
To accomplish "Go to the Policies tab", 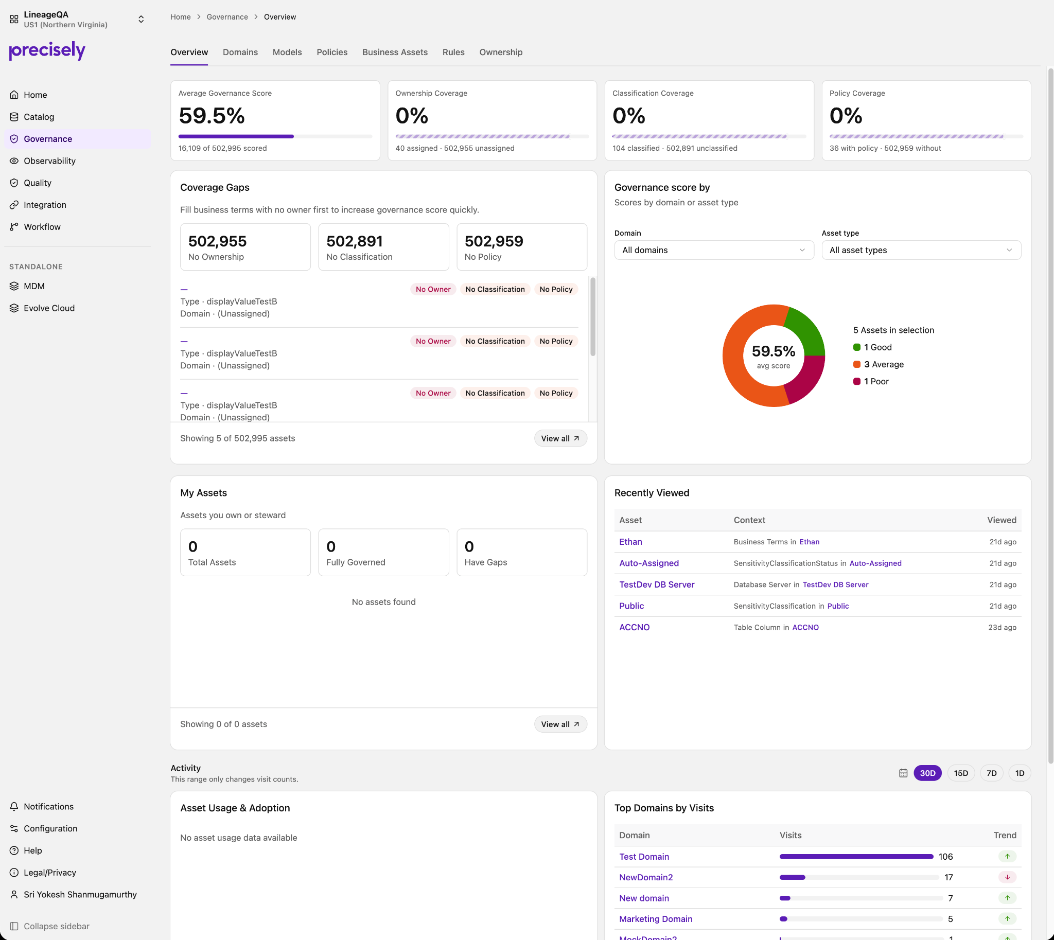I will pyautogui.click(x=332, y=52).
